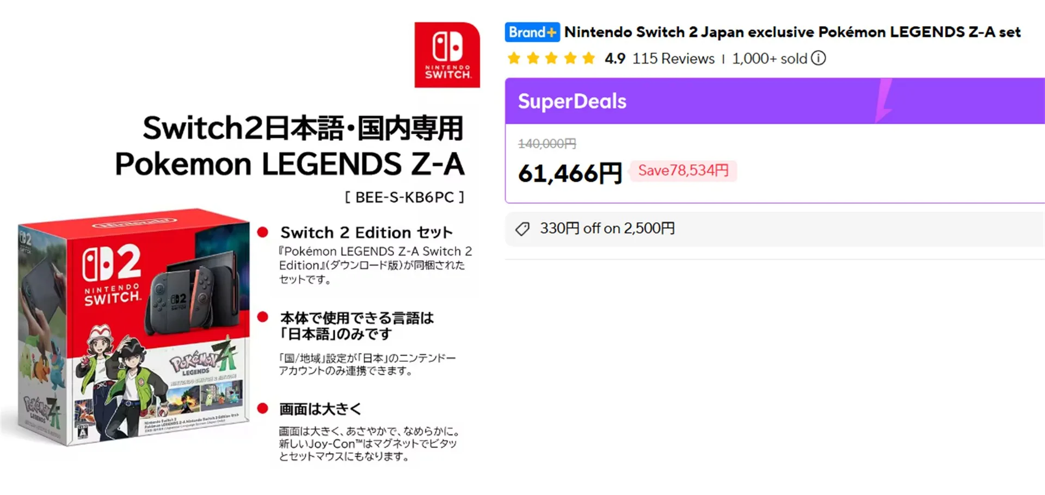Screen dimensions: 1045x495
Task: Click the SuperDeals banner text
Action: coord(572,102)
